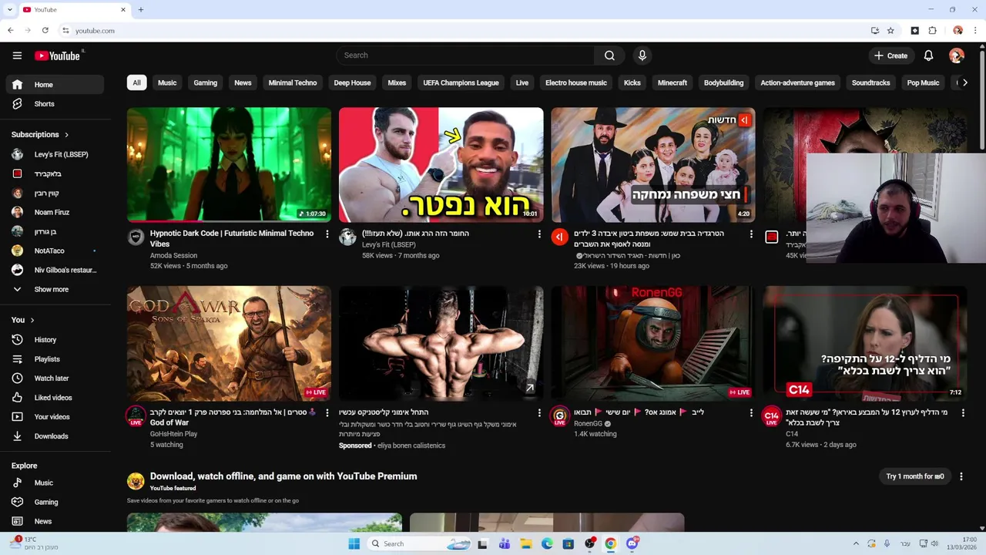Open options for God of War live stream
Viewport: 986px width, 555px height.
327,412
